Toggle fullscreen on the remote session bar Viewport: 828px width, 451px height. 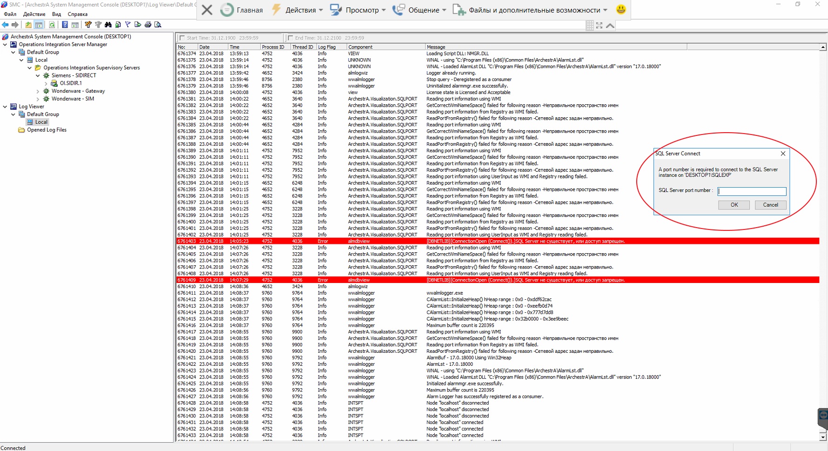599,26
